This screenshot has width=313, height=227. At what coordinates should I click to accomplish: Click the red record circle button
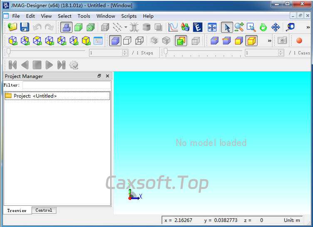pos(299,40)
